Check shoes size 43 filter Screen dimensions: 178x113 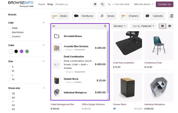tap(9, 109)
